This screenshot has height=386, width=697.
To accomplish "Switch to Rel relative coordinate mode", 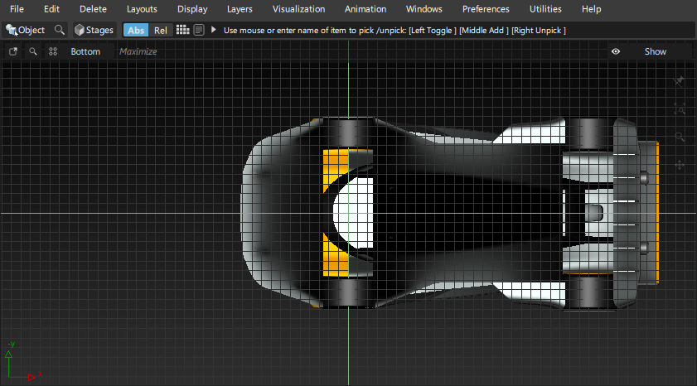I will tap(161, 30).
